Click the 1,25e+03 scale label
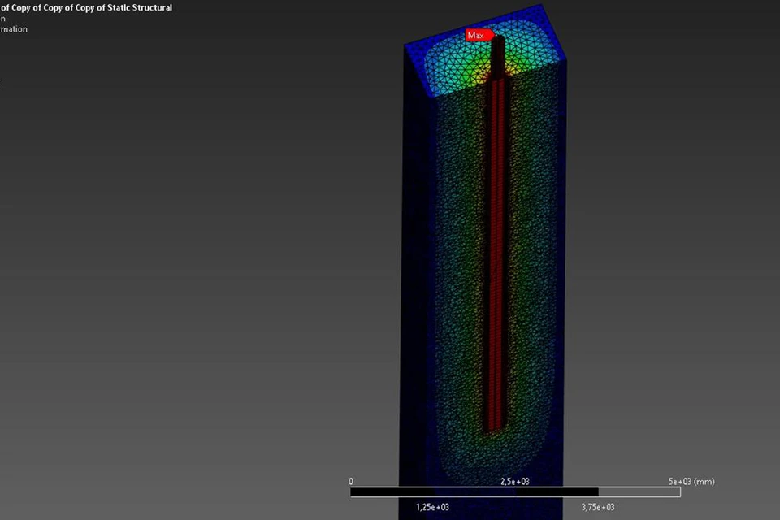Viewport: 780px width, 520px height. (x=433, y=507)
